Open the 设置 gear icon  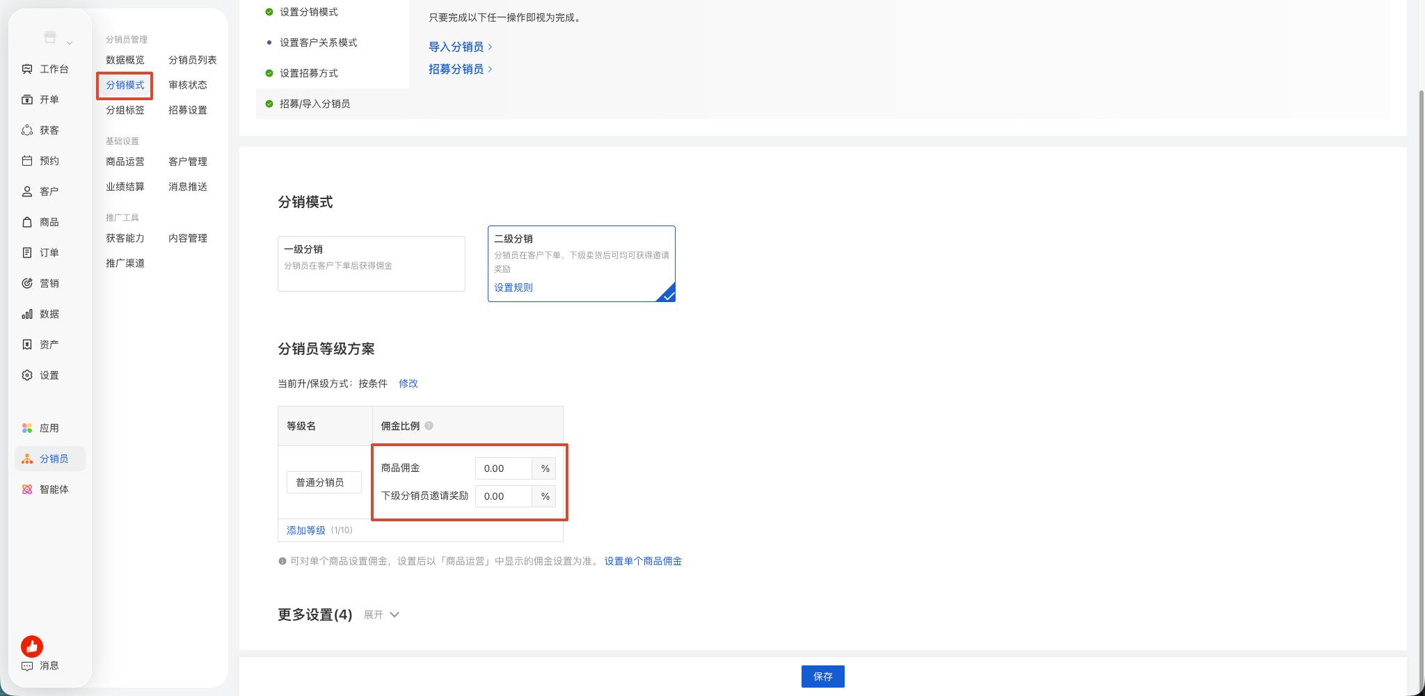tap(27, 375)
